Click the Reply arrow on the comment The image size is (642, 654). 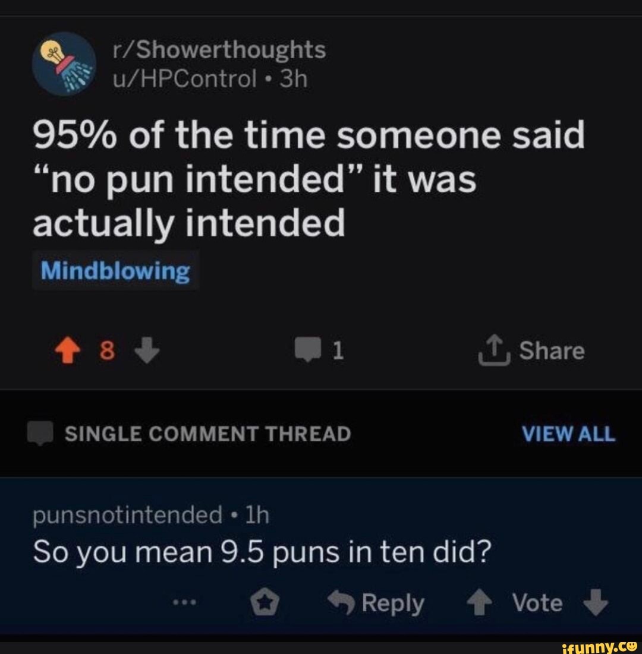click(x=341, y=603)
